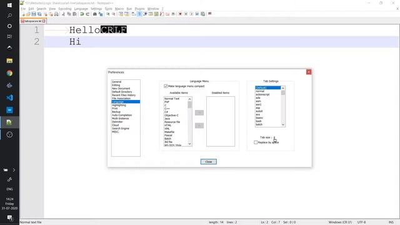Click the Tab size value link
Viewport: 400px width, 225px height.
click(274, 137)
